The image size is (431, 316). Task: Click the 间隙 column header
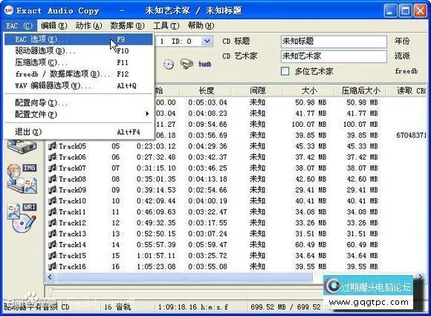tap(256, 90)
